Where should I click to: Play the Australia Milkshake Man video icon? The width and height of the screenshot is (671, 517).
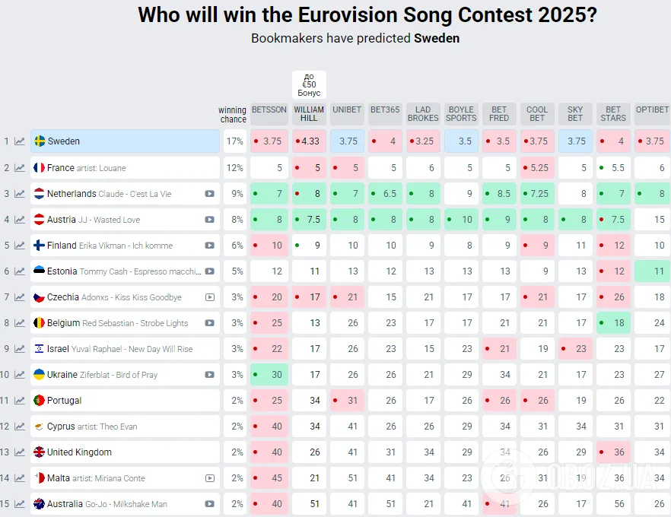[209, 504]
